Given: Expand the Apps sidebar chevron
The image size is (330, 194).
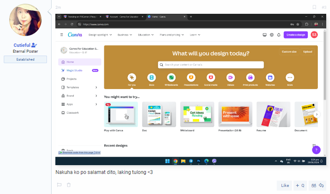Looking at the screenshot, I should coord(96,105).
